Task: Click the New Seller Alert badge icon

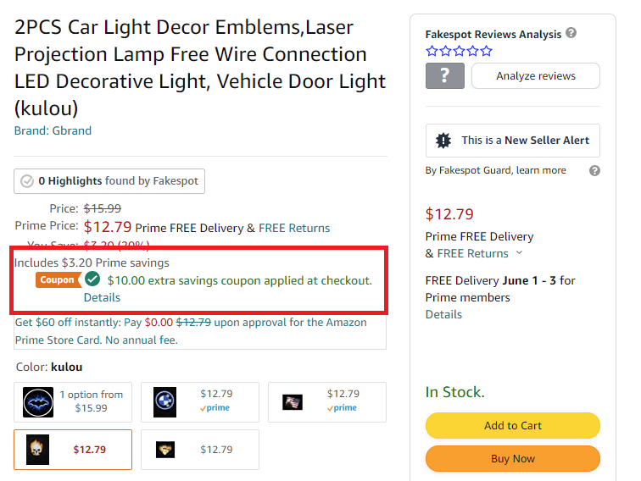Action: click(443, 141)
